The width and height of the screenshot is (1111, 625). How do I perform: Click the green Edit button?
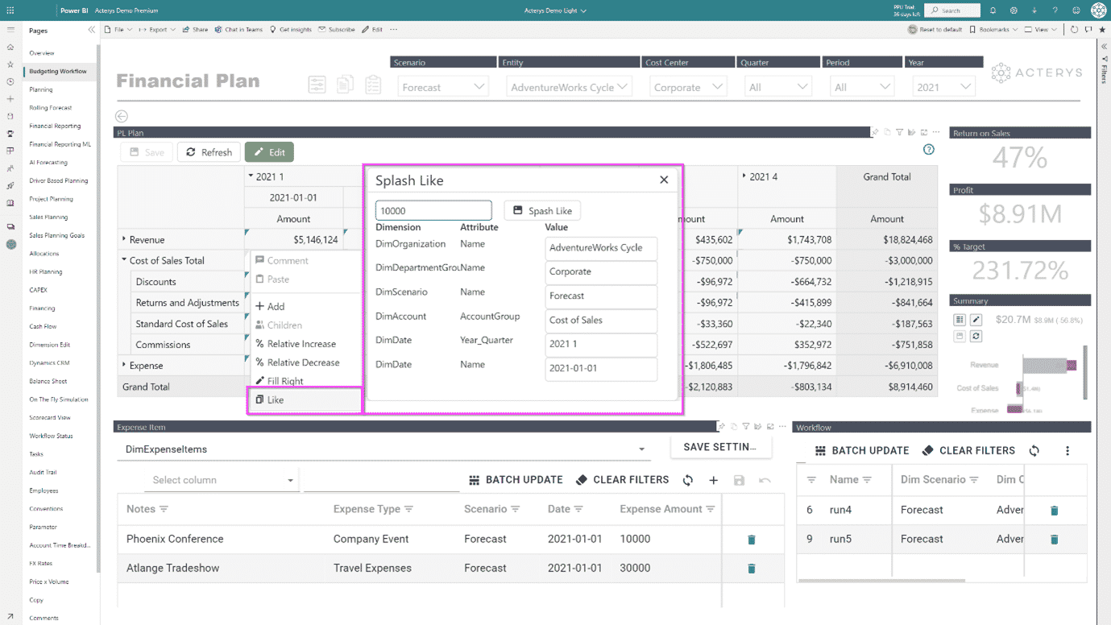(269, 152)
